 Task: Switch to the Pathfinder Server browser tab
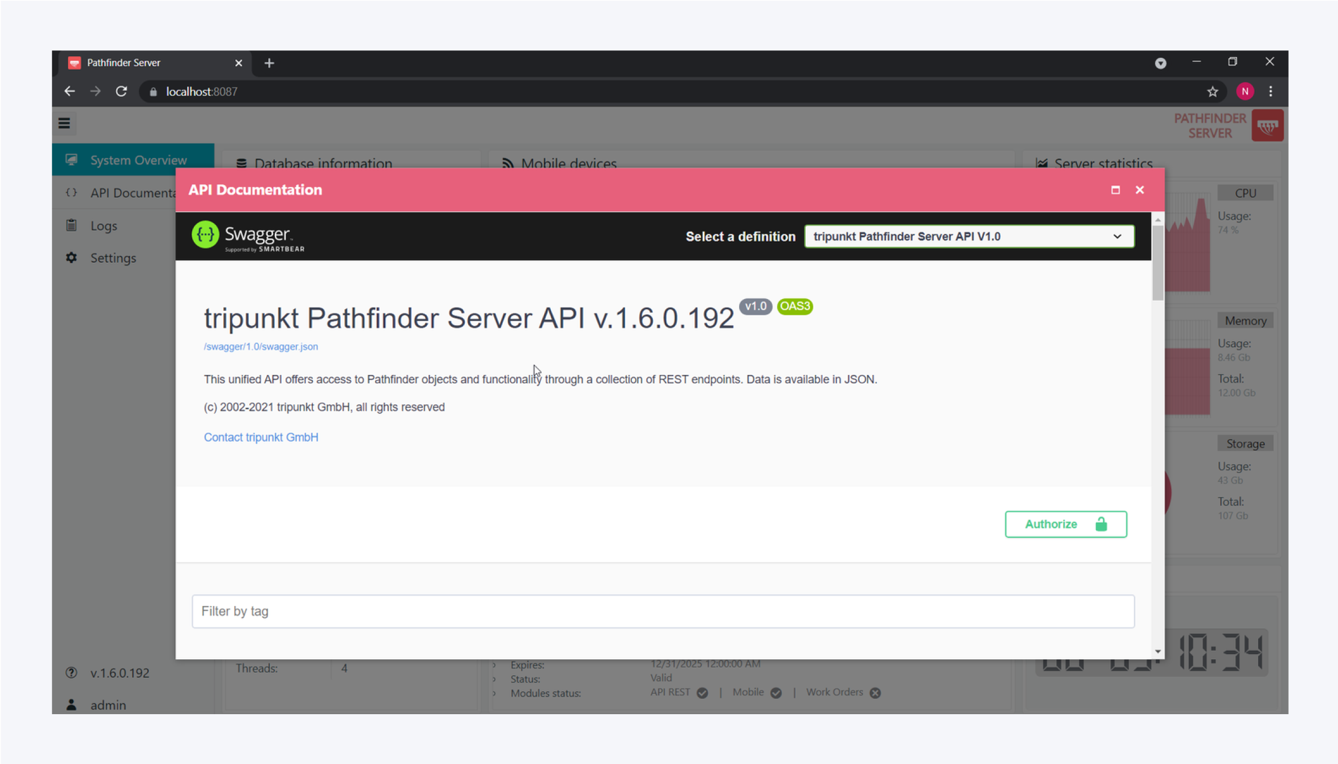pos(154,63)
